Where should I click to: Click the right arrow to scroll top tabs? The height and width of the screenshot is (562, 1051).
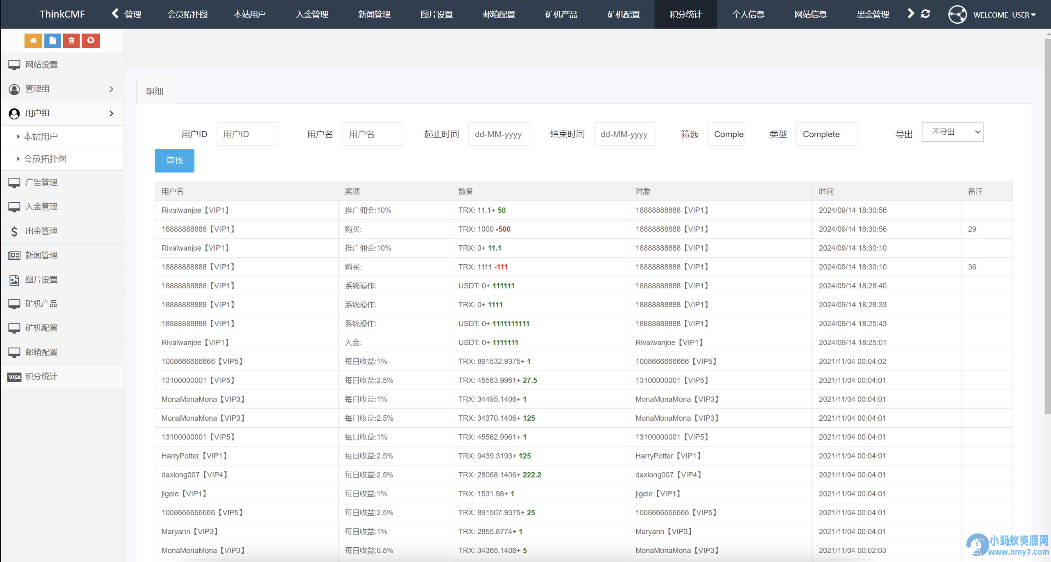[x=911, y=14]
